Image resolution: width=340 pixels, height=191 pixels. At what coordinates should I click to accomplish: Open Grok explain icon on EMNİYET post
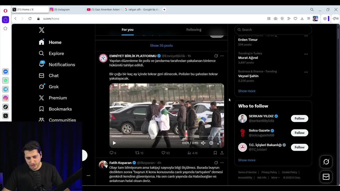(x=216, y=56)
